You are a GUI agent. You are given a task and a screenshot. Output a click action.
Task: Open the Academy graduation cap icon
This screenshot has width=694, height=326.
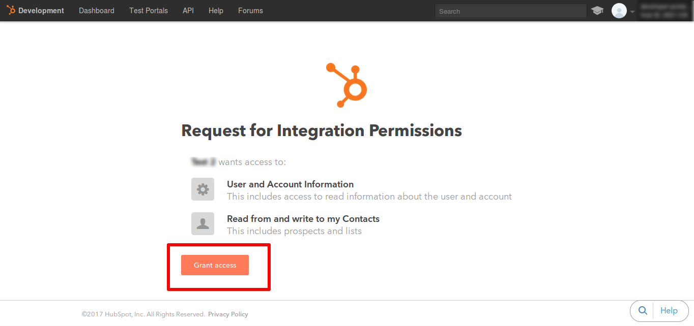(x=597, y=11)
